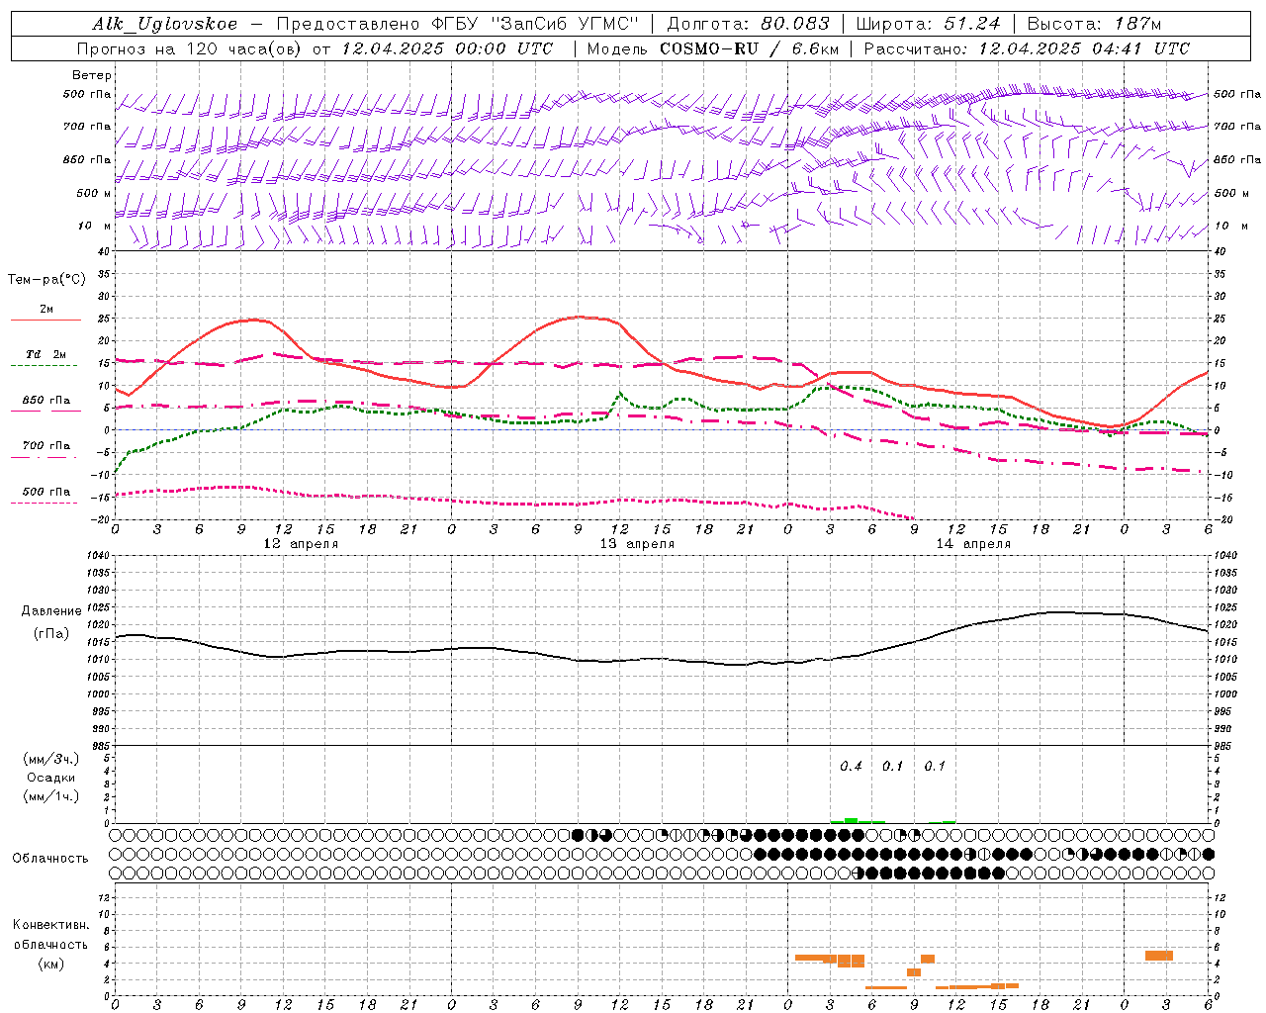
Task: Click the 500 гПа dotted legend entry in temperature panel
Action: coord(46,492)
